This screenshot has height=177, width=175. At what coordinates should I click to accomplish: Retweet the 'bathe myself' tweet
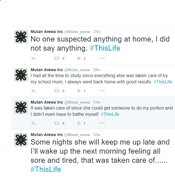(57, 123)
